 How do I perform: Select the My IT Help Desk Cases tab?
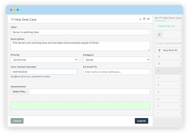tap(168, 18)
